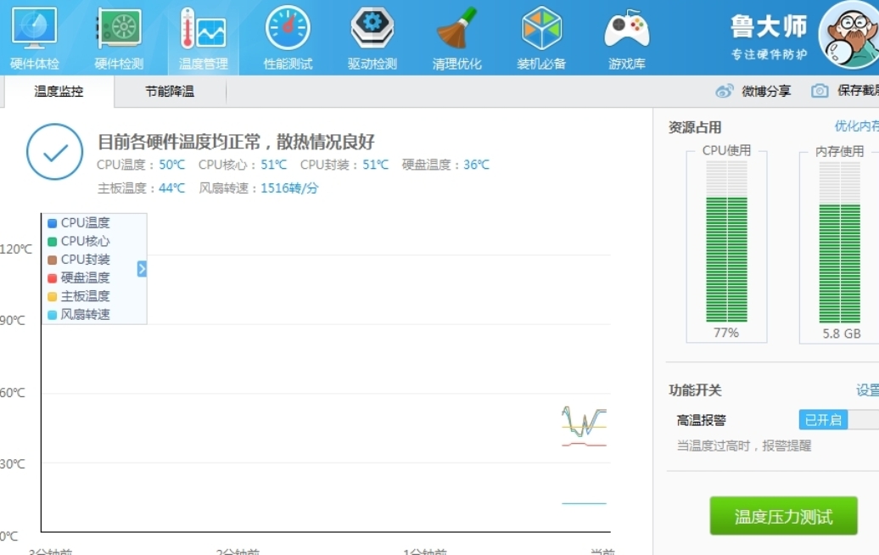Open the 游戏库 game library

pyautogui.click(x=625, y=34)
